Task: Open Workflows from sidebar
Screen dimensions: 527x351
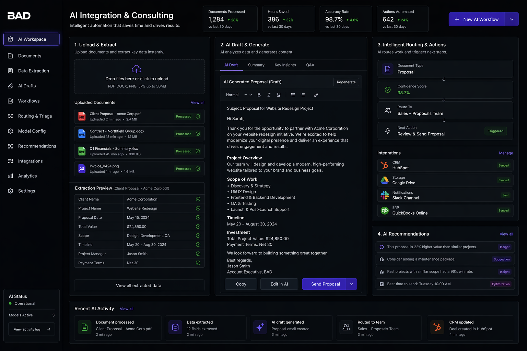Action: 29,101
